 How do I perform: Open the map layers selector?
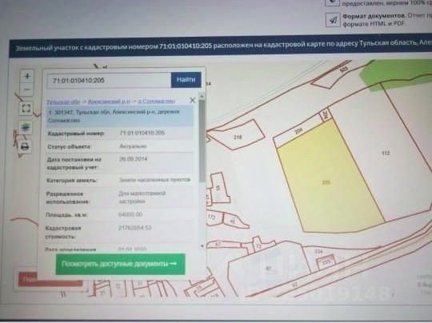(x=26, y=127)
